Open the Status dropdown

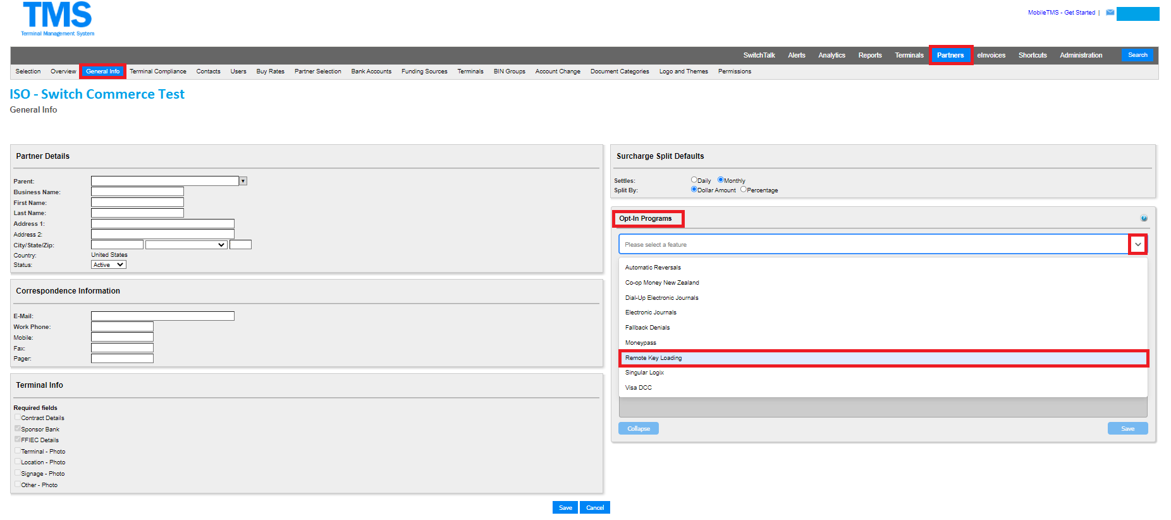tap(109, 264)
